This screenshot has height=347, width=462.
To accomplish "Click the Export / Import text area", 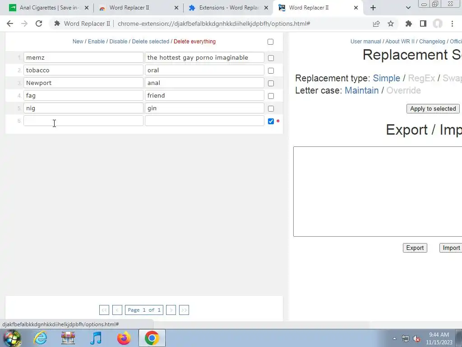I will (378, 192).
